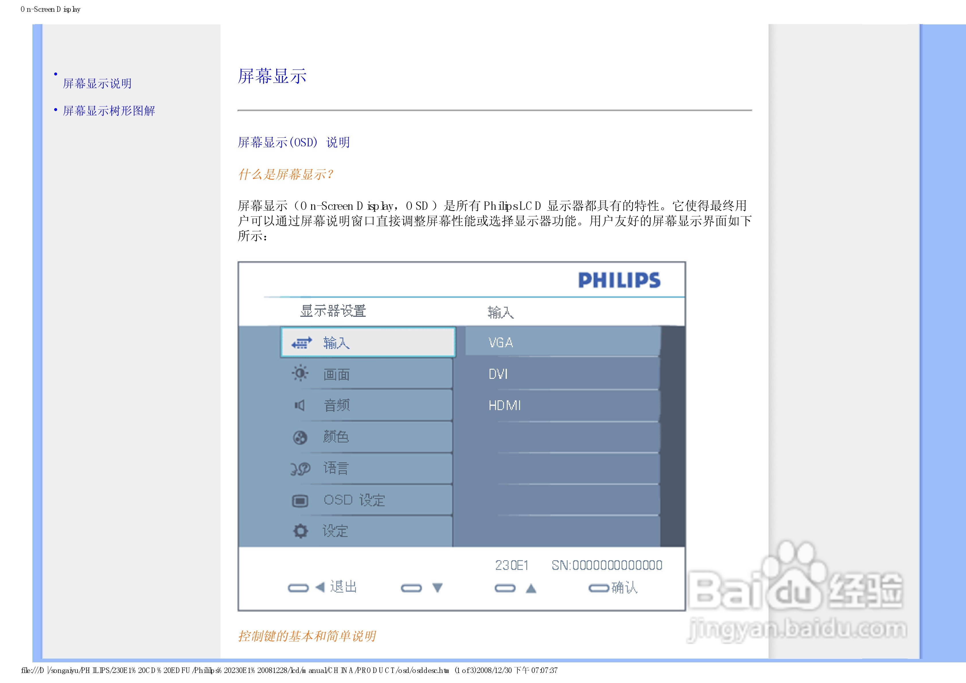Select the VGA input option
Screen dimensions: 966x683
[501, 342]
